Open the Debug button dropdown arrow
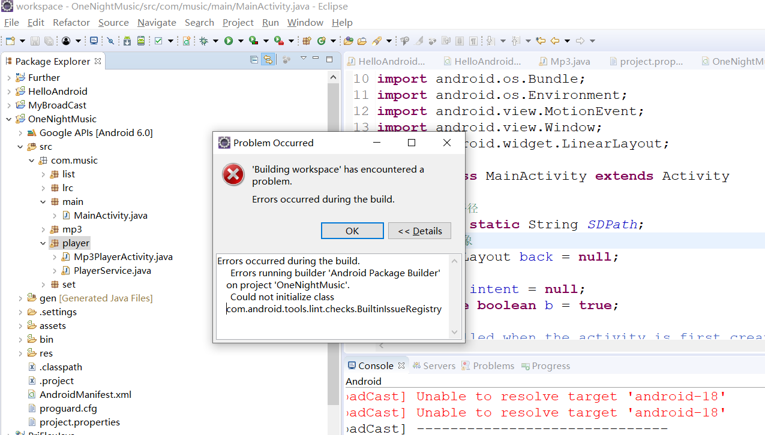Viewport: 765px width, 435px height. (x=215, y=41)
